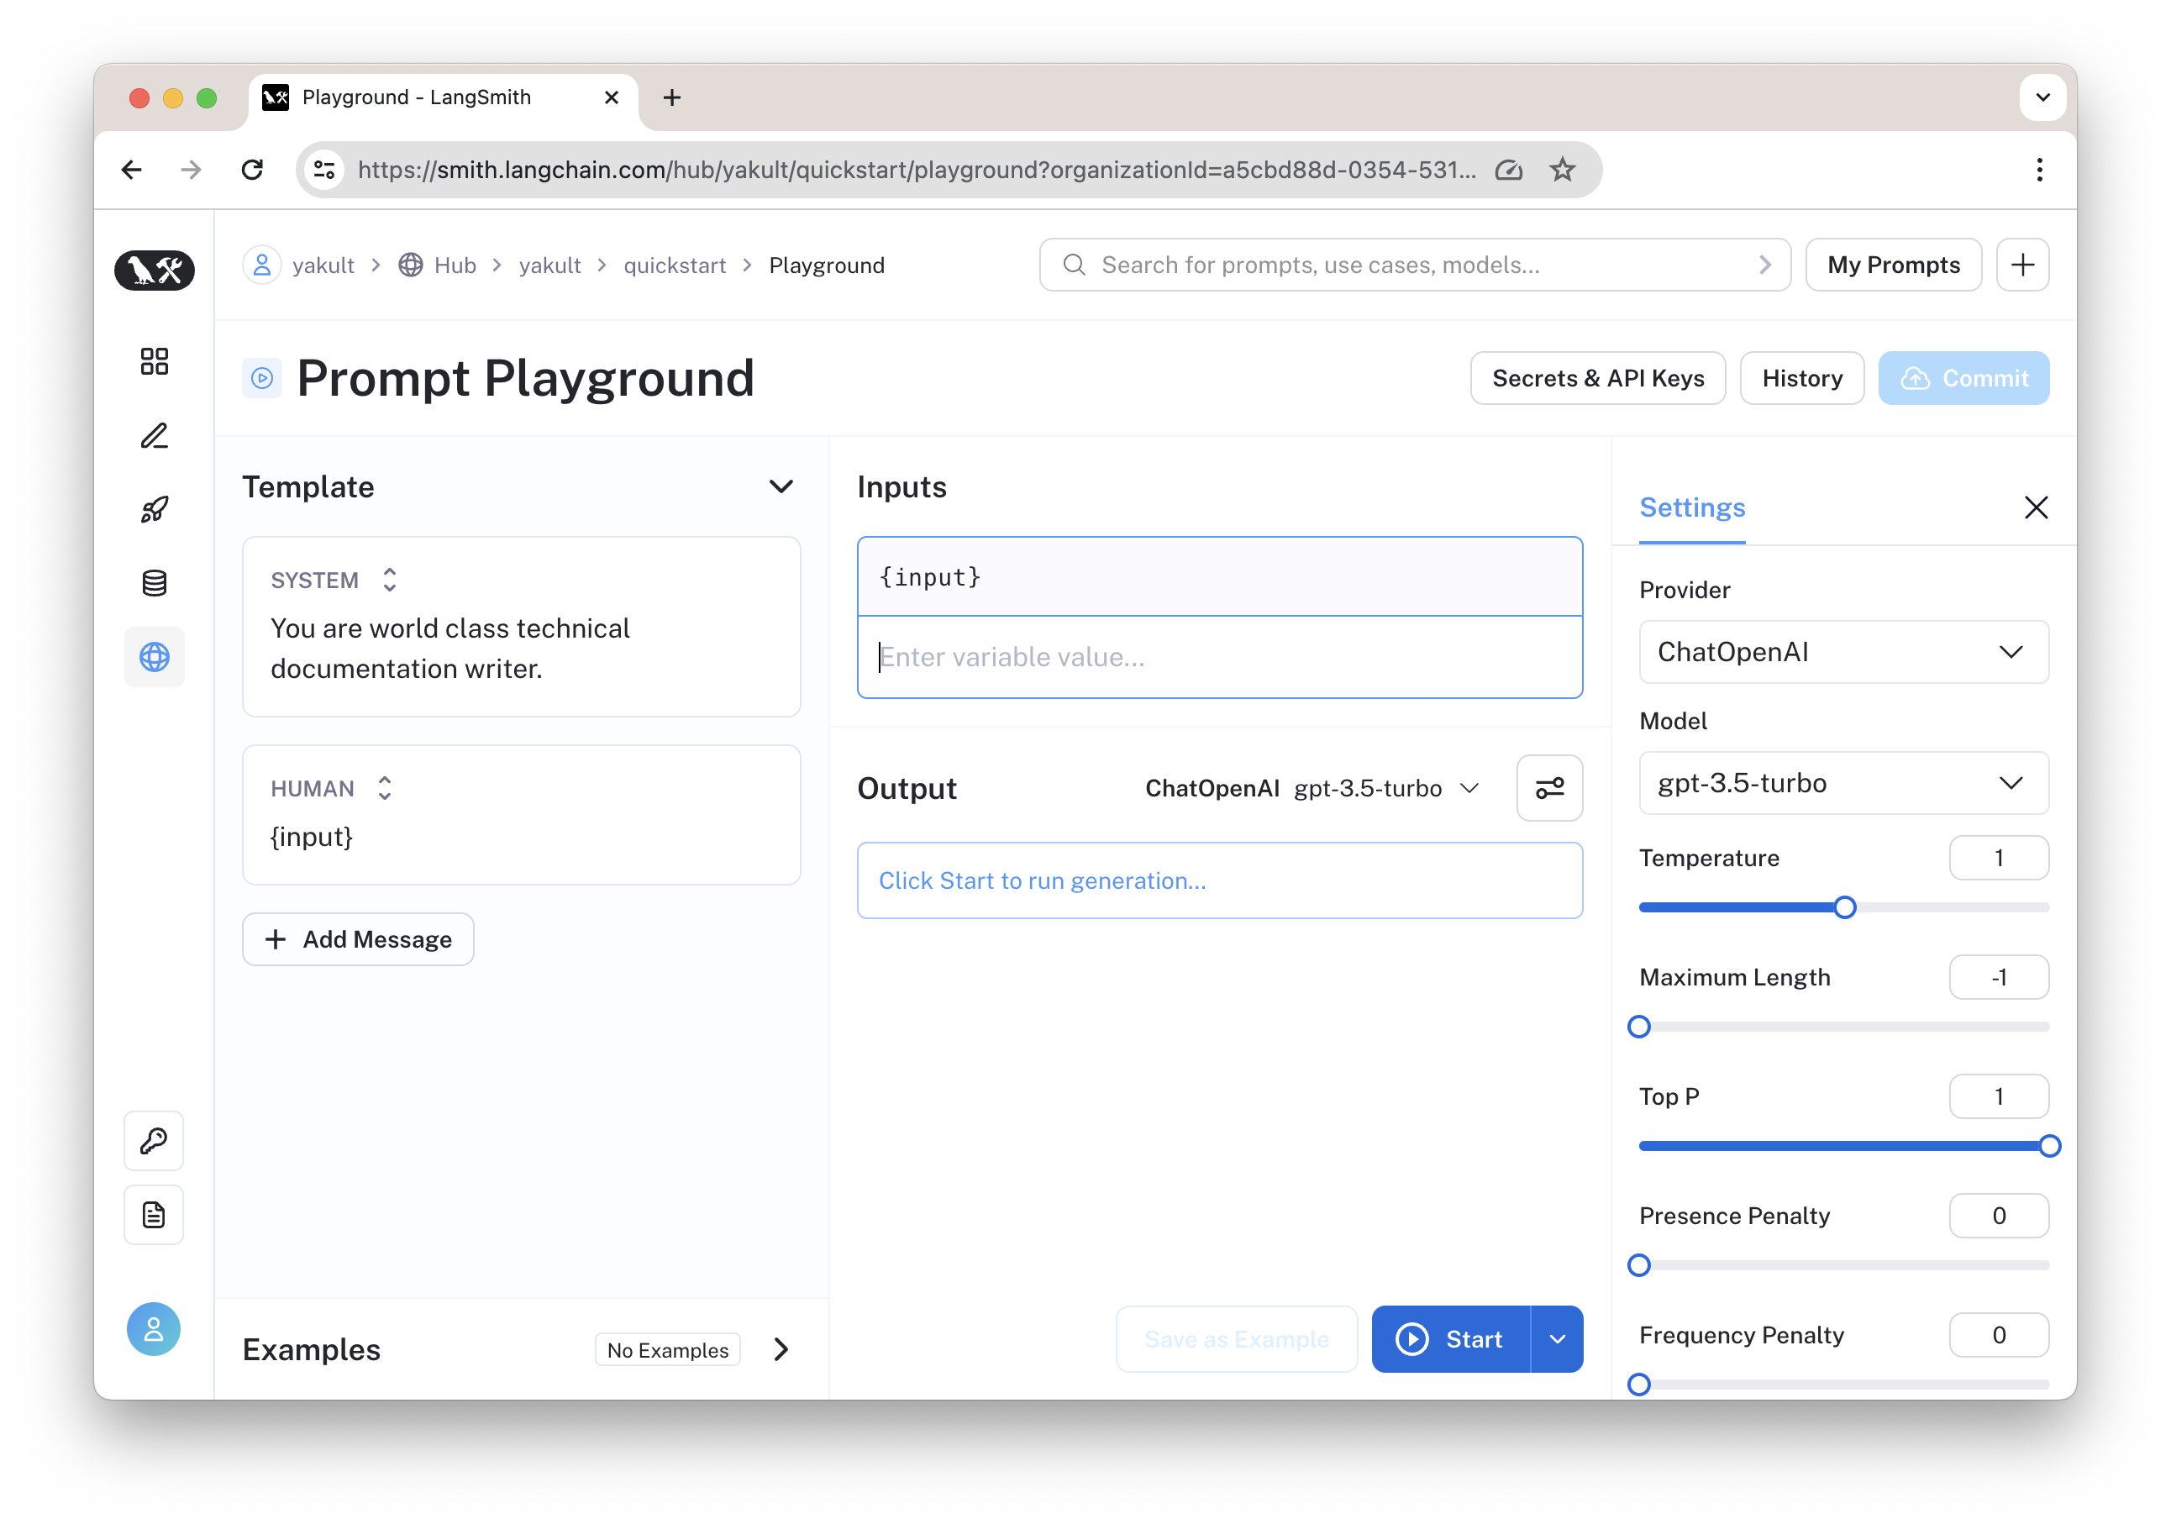Click the browser address bar URL
The image size is (2171, 1524).
pos(917,171)
